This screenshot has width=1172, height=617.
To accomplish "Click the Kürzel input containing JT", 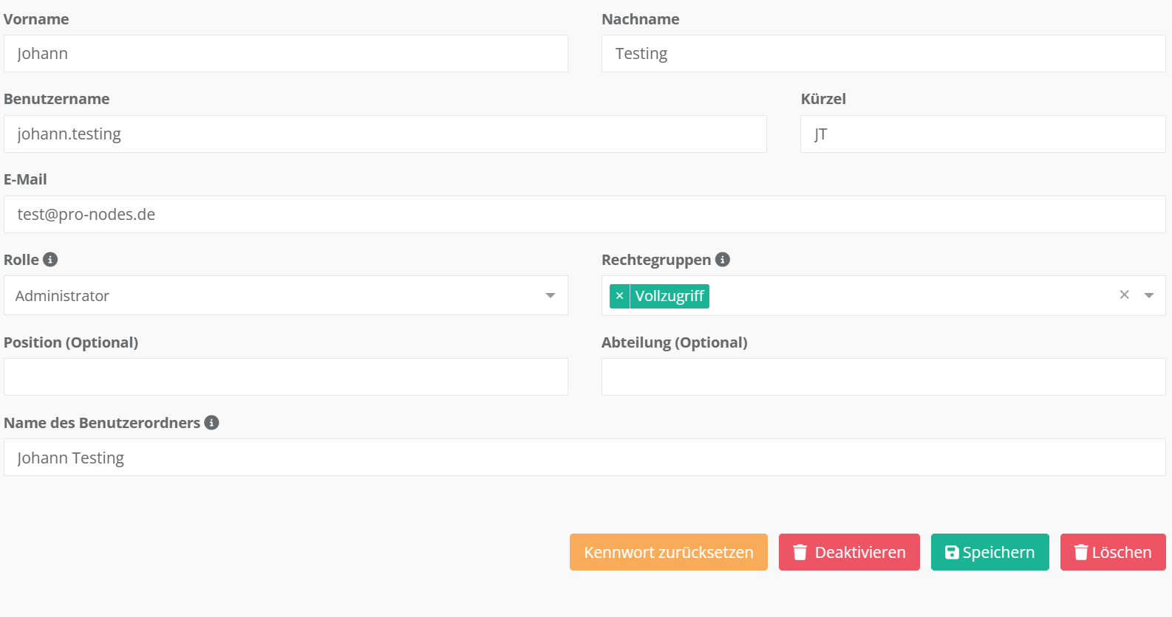I will pos(982,134).
